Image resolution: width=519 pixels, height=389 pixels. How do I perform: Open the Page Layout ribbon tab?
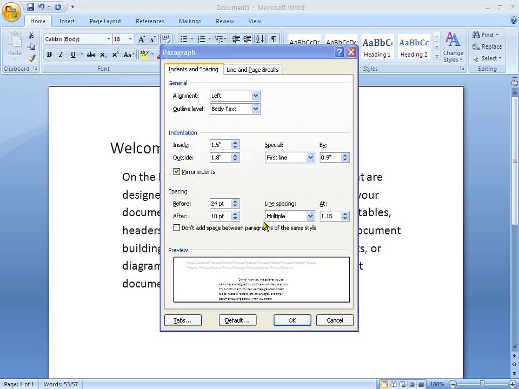point(105,21)
